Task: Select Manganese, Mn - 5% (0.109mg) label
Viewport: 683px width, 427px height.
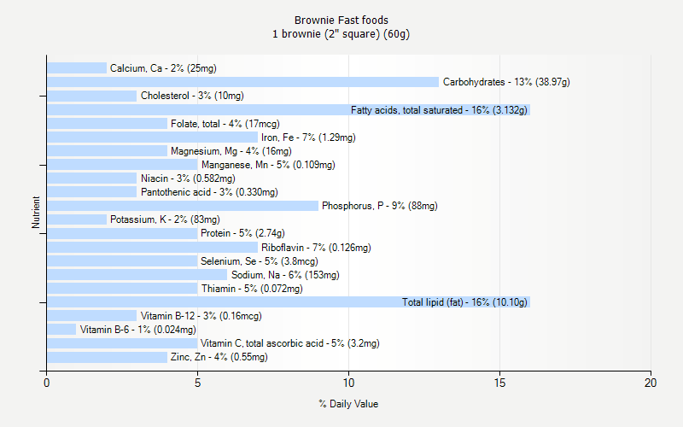Action: [x=268, y=165]
